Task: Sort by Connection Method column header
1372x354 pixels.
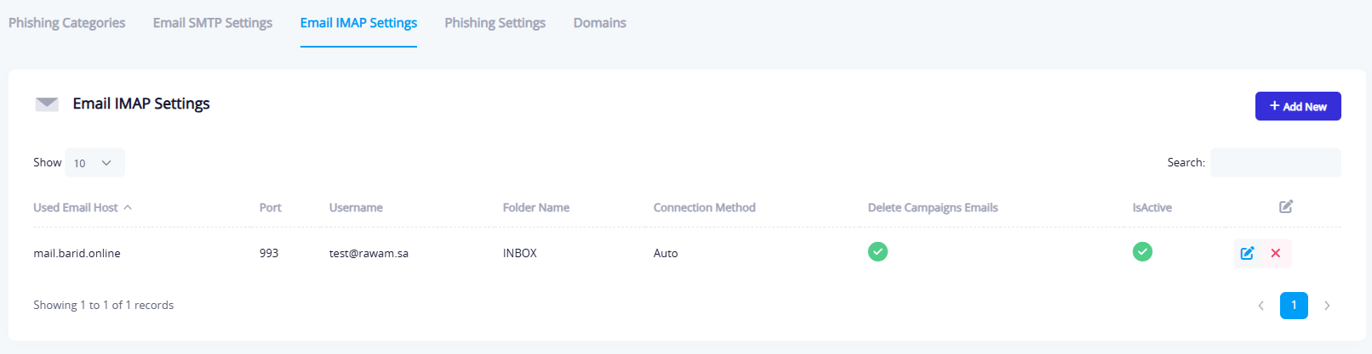Action: [704, 207]
